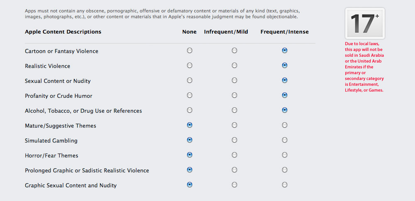Screen dimensions: 415x201
Task: Set Alcohol, Tobacco, or Drug Use to Infrequent/Mild
Action: (234, 110)
